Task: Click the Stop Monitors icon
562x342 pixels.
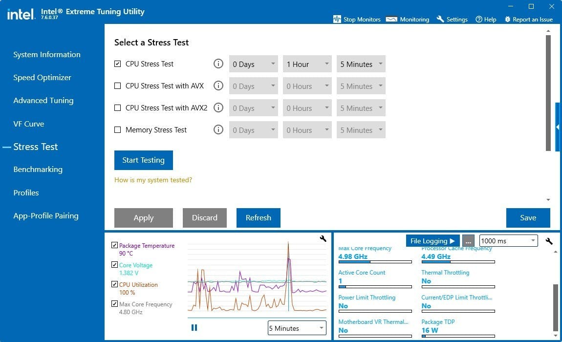Action: pos(337,19)
